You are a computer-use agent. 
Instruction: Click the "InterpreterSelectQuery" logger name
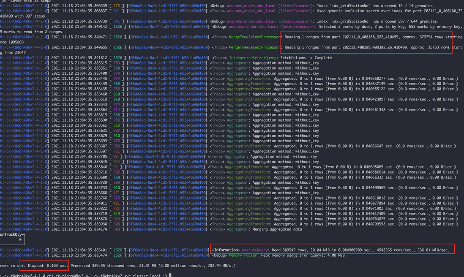252,58
